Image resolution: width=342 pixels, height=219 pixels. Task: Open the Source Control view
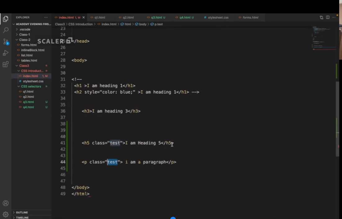(x=6, y=42)
